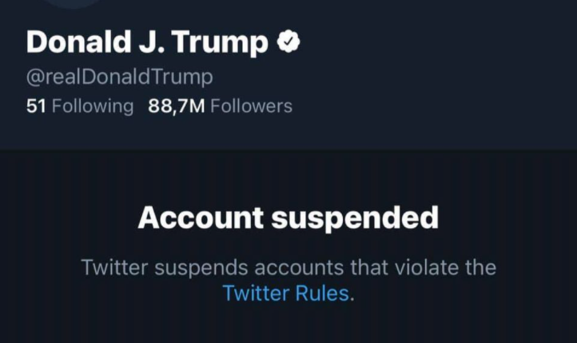Click the word Account in the heading
Screen dimensions: 577x343
coord(201,217)
